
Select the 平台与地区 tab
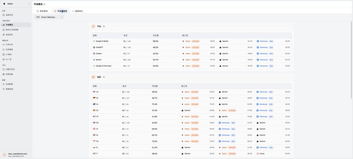click(60, 11)
